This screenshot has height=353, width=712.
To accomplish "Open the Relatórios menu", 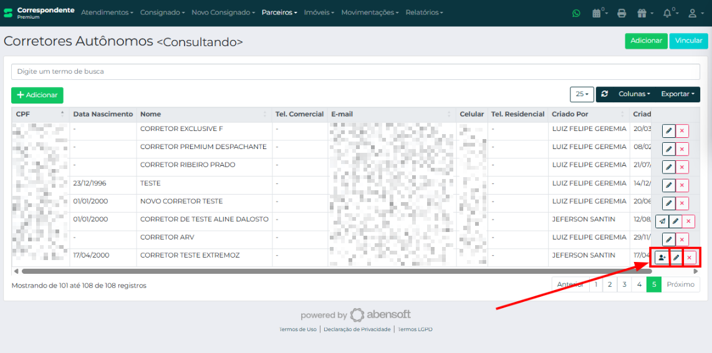I will 424,12.
